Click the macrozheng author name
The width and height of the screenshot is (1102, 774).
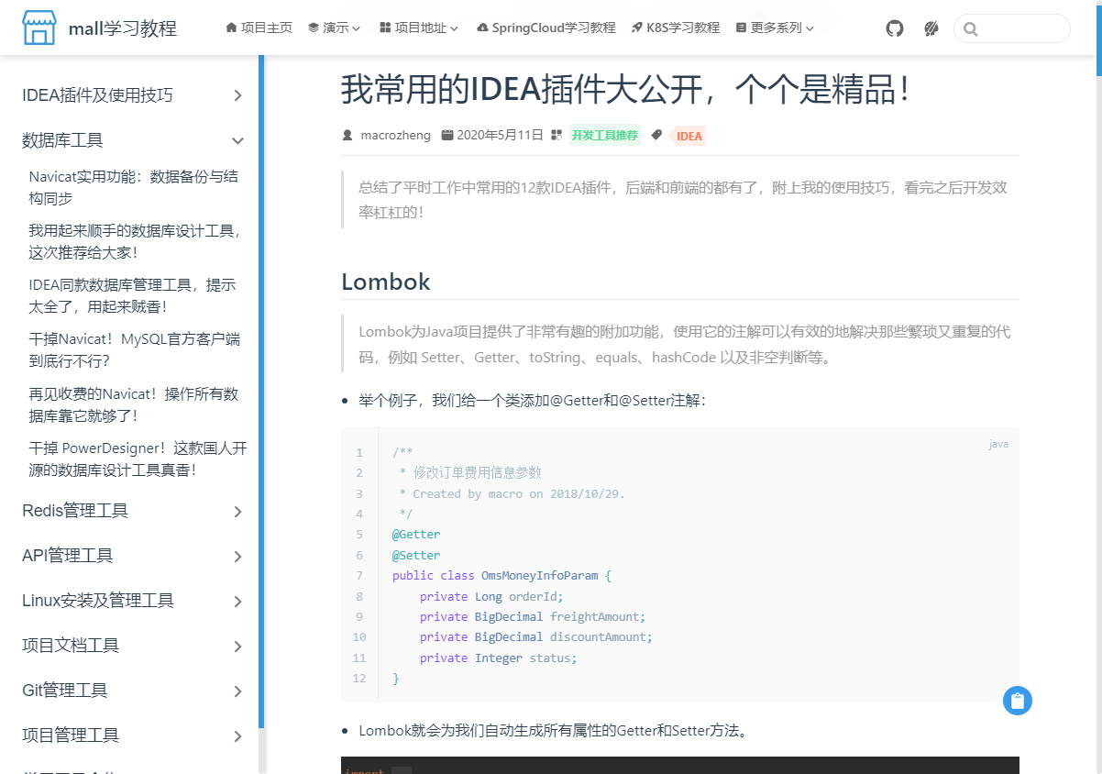[395, 136]
